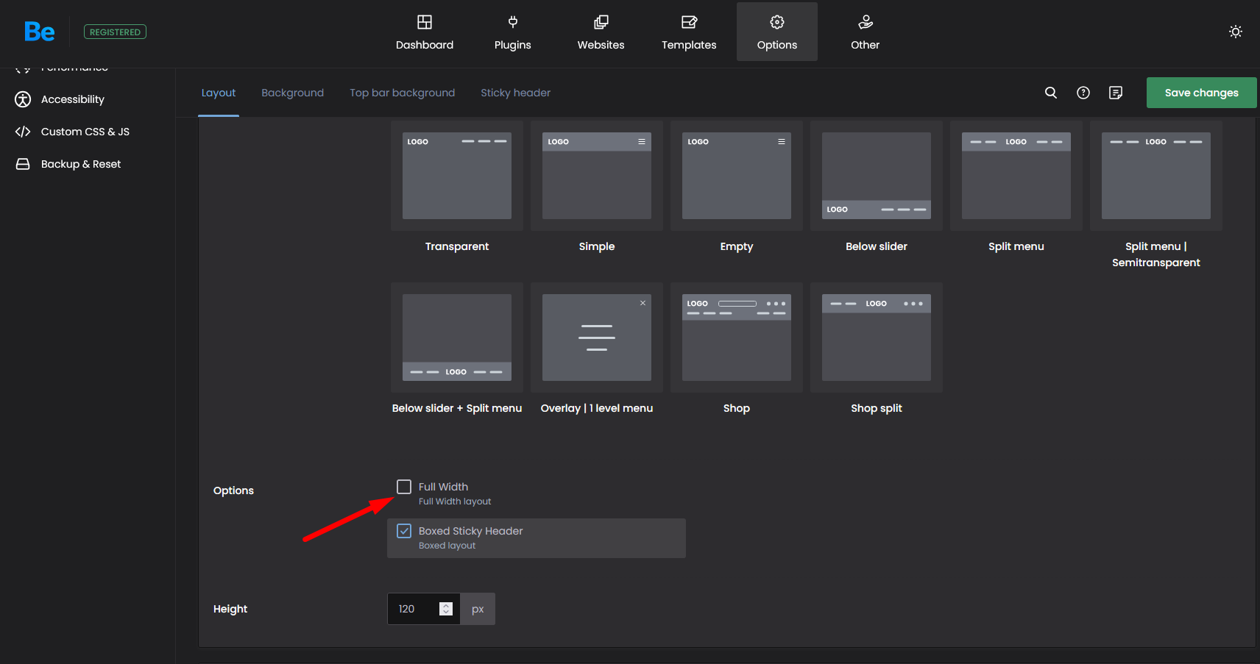Go to the Websites section
This screenshot has width=1260, height=664.
[x=601, y=32]
